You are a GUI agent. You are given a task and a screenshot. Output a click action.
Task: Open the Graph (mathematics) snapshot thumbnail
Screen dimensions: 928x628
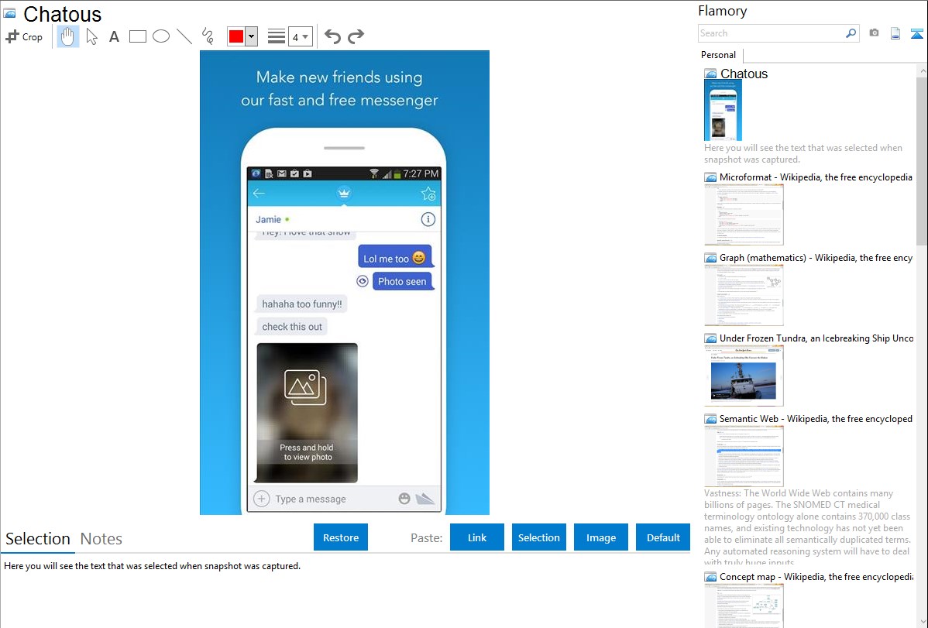point(744,295)
